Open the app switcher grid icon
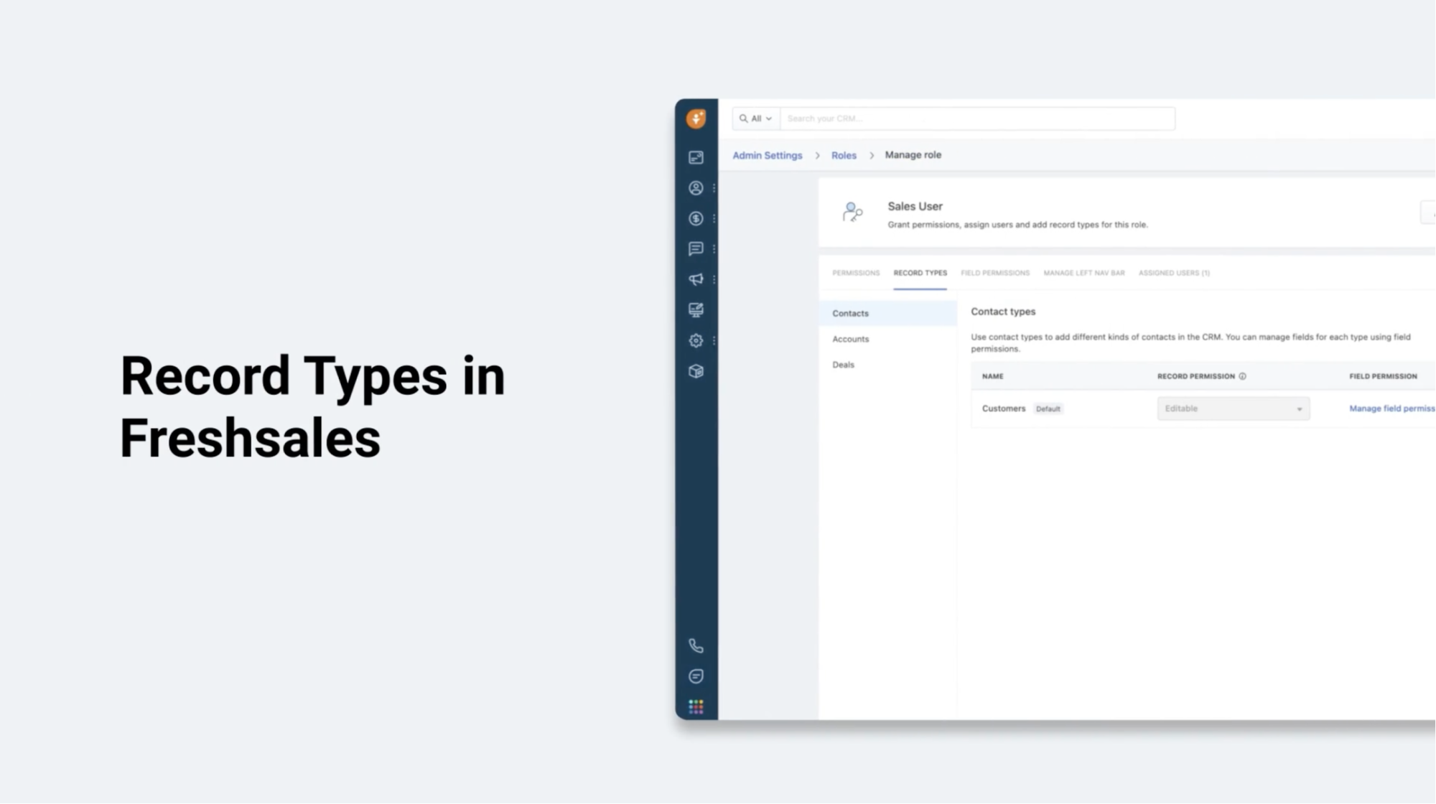The width and height of the screenshot is (1436, 804). (x=696, y=707)
